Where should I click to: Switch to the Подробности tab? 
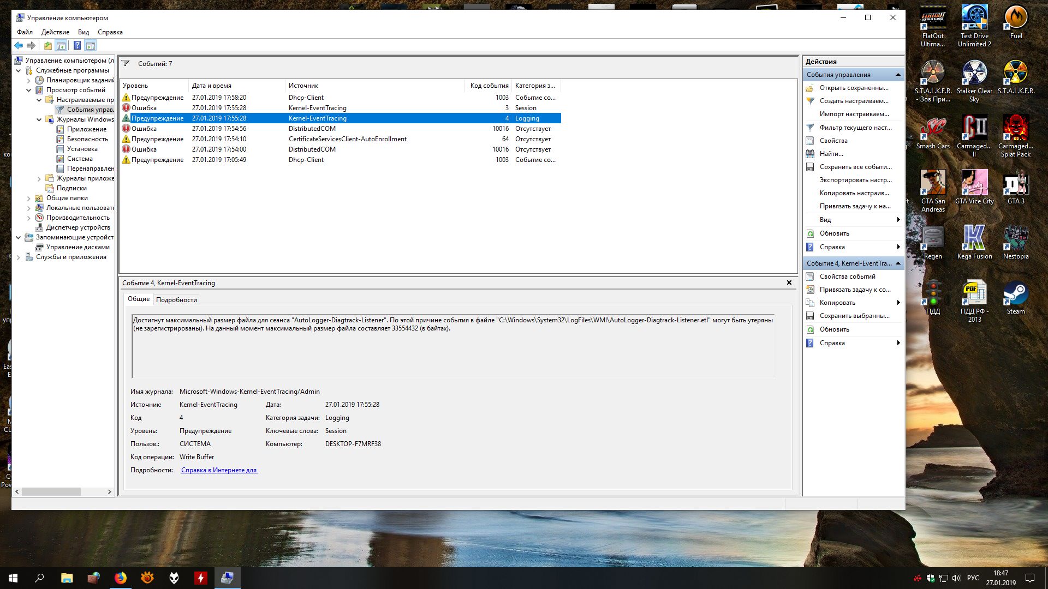pyautogui.click(x=176, y=300)
